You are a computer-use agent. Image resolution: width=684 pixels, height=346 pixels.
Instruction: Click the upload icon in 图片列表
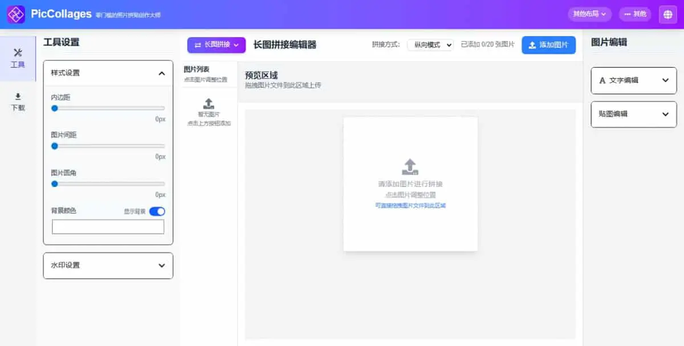(209, 103)
